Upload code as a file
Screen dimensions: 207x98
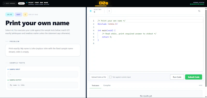pyautogui.click(x=99, y=77)
